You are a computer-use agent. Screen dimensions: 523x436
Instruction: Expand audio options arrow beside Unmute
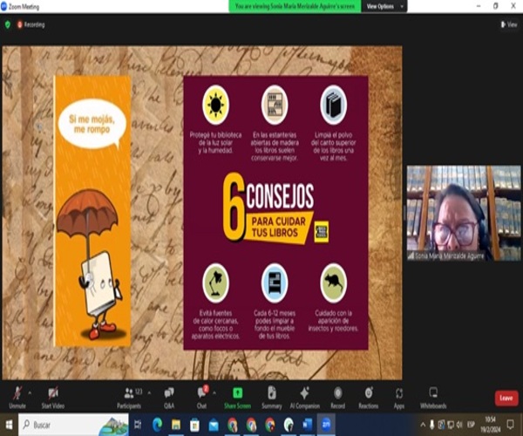click(x=29, y=391)
